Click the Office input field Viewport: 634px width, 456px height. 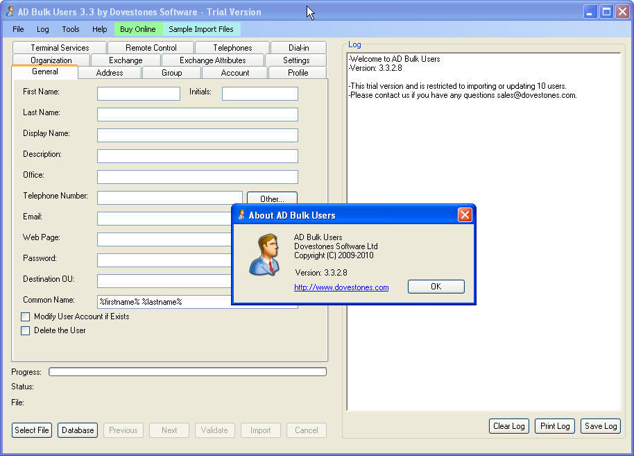(x=198, y=177)
